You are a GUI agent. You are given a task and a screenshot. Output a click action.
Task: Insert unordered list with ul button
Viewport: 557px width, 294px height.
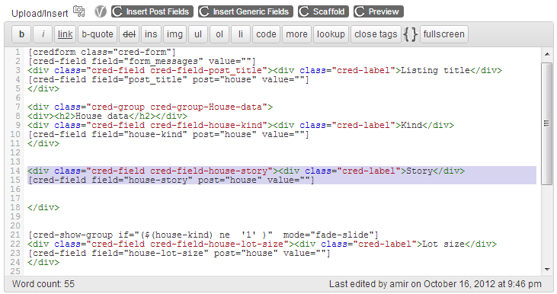[198, 34]
